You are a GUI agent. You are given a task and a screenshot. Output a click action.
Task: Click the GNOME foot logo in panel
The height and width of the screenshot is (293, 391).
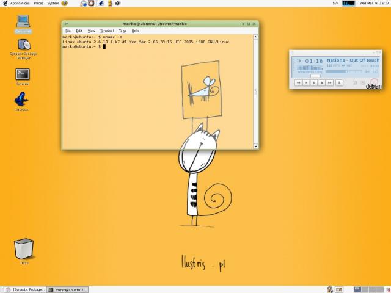5,3
